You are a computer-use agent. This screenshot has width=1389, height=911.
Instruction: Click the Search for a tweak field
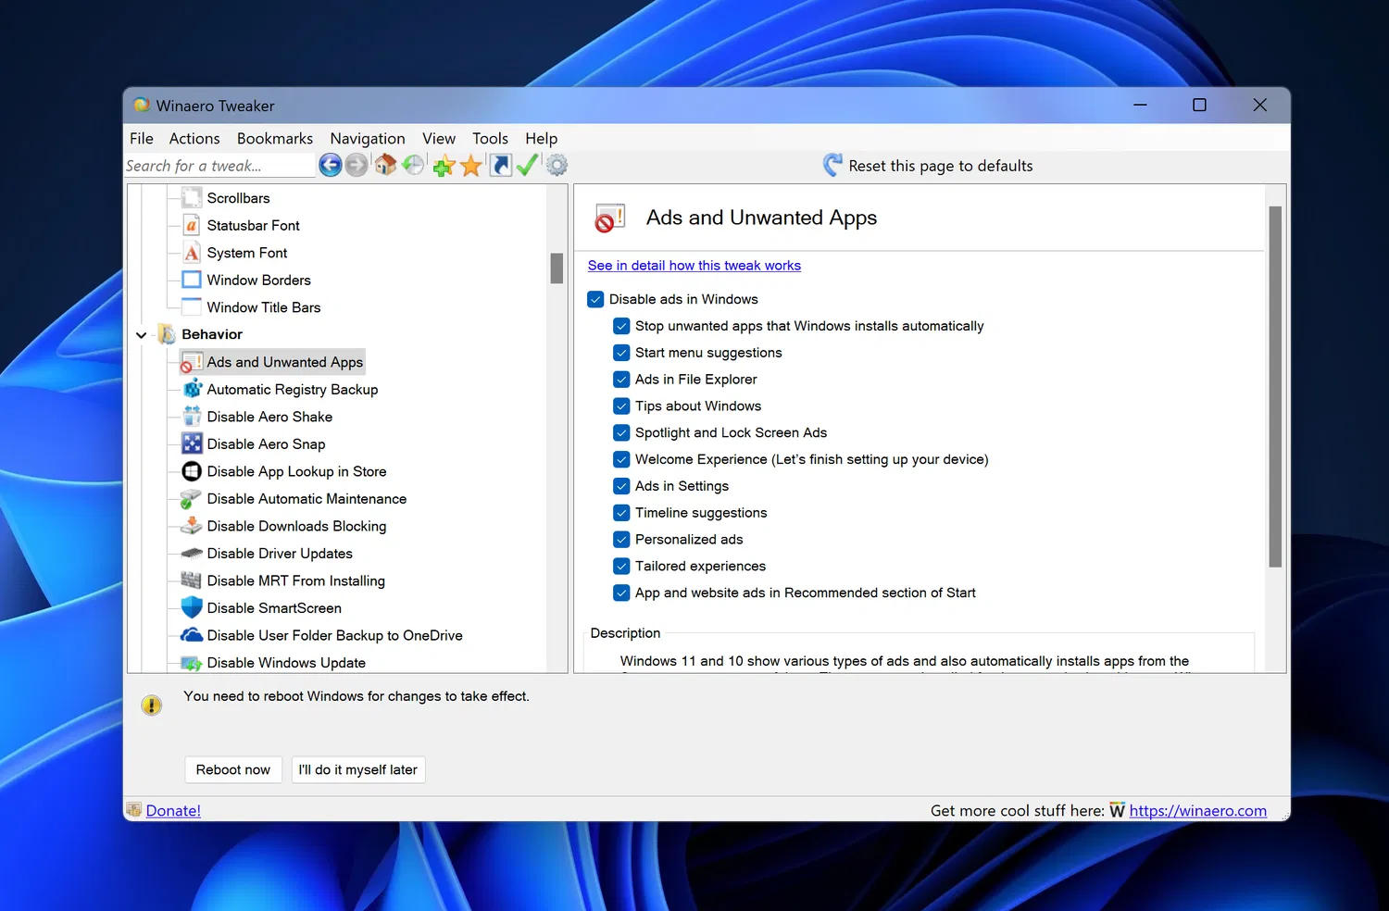(x=219, y=167)
